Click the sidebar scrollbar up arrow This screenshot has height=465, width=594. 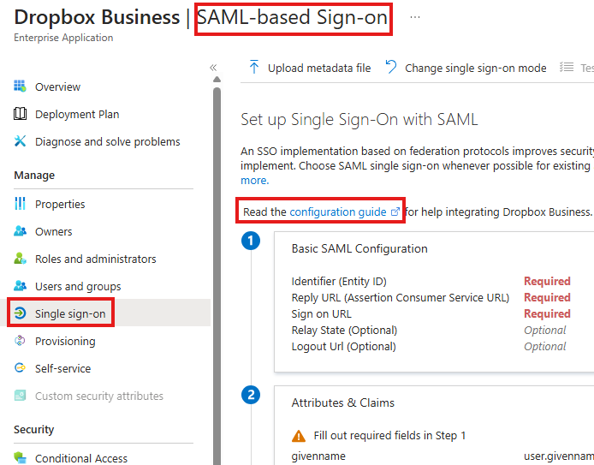[x=217, y=79]
